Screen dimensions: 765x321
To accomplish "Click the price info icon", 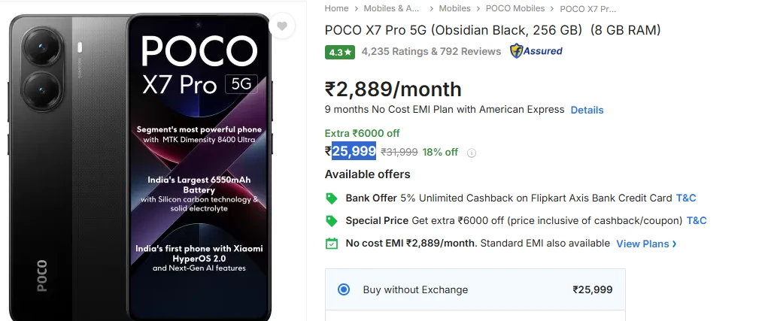I will (x=472, y=153).
